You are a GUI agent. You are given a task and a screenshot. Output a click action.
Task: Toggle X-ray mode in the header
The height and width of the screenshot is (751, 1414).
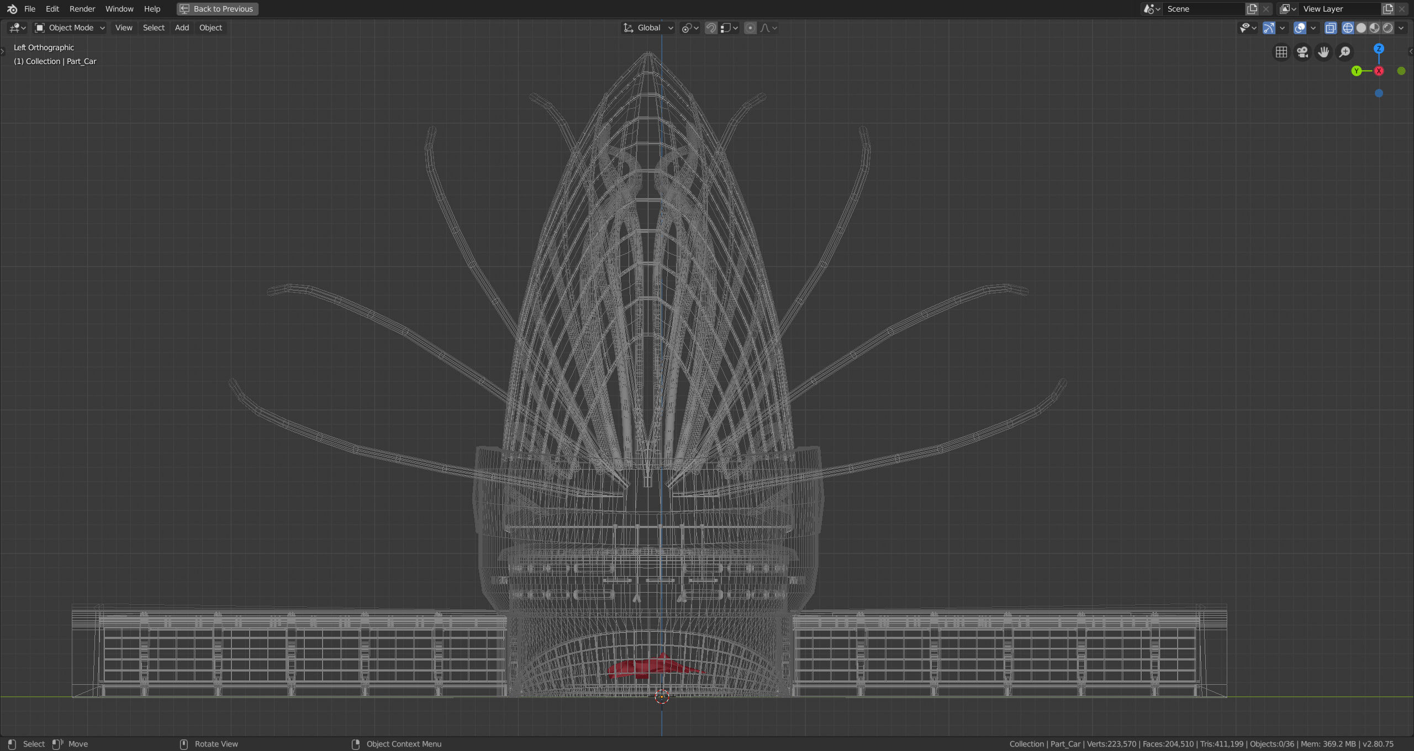click(x=1331, y=28)
